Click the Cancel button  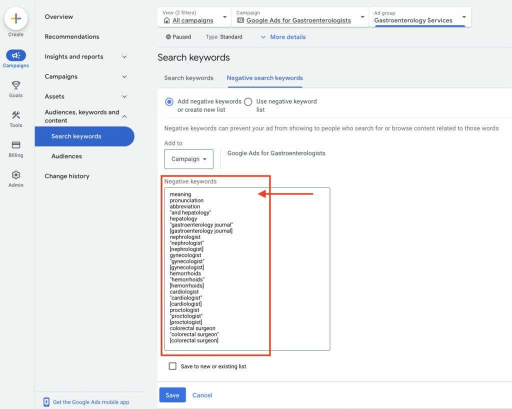pos(202,395)
